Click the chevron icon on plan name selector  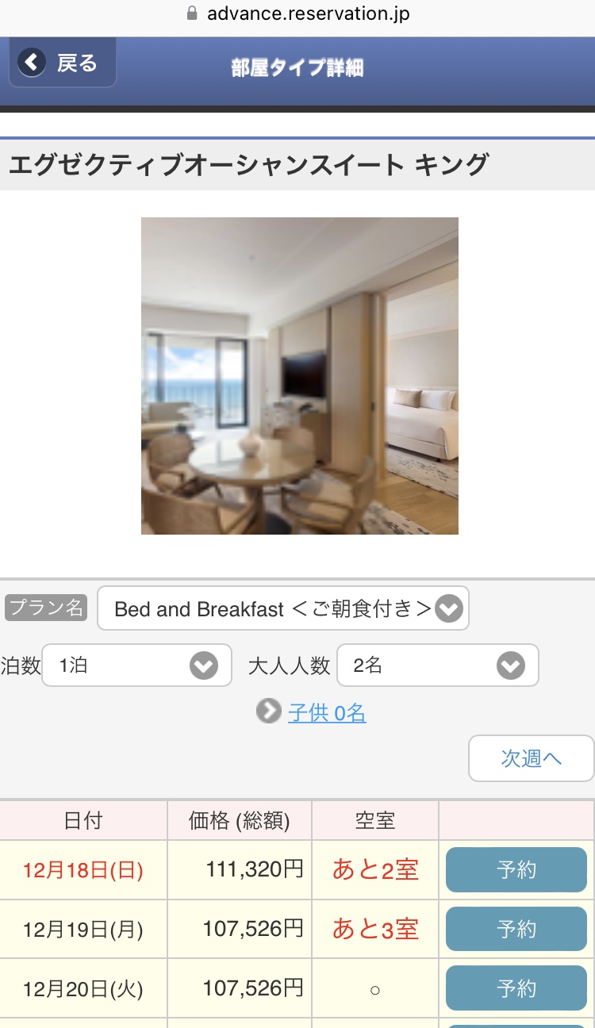(x=449, y=609)
